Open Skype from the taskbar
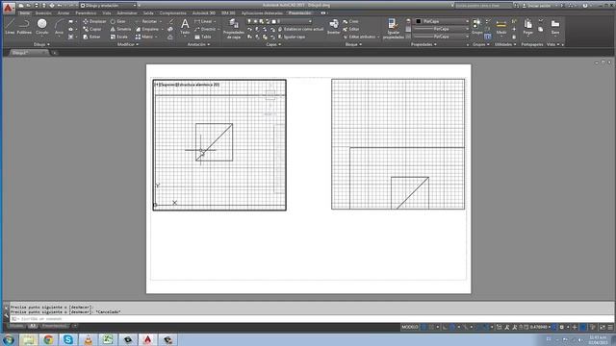The height and width of the screenshot is (346, 616). [68, 339]
